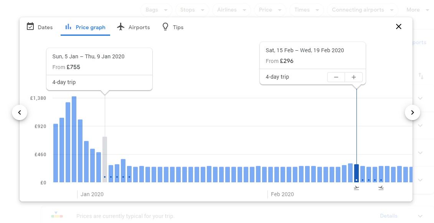
Task: Decrease trip length with minus button
Action: click(336, 77)
